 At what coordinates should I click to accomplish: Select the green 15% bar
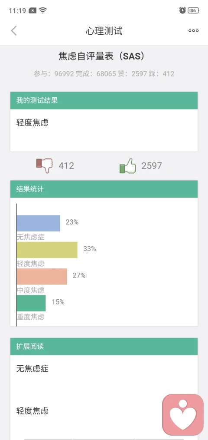coord(31,303)
